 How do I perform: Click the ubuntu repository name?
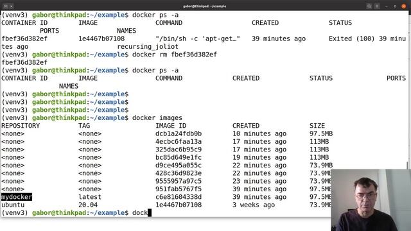[x=13, y=205]
